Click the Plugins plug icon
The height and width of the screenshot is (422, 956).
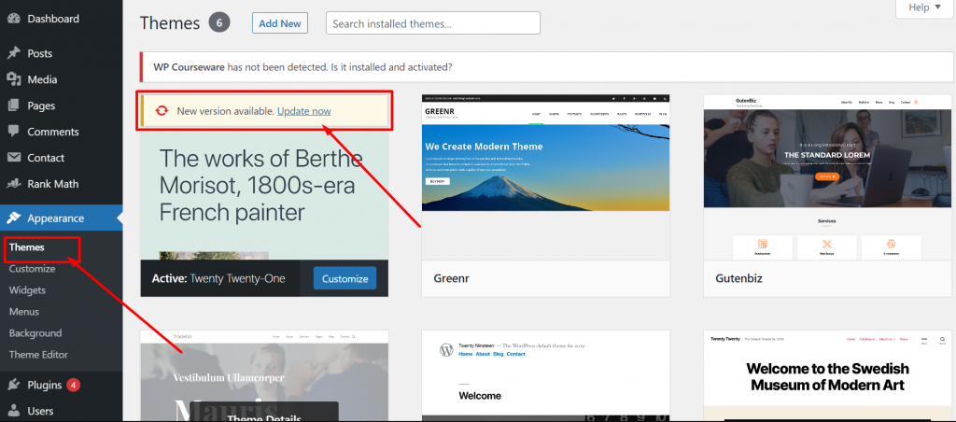14,385
